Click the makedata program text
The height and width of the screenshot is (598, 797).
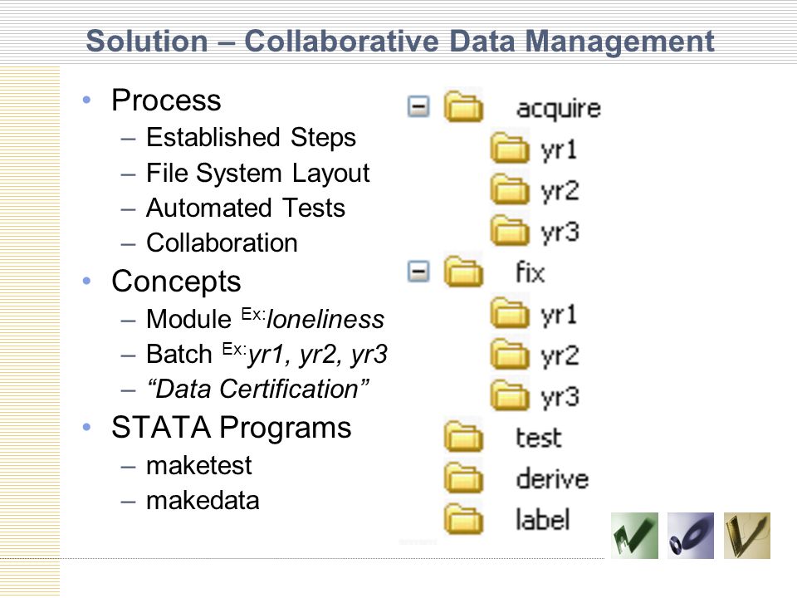click(x=203, y=500)
